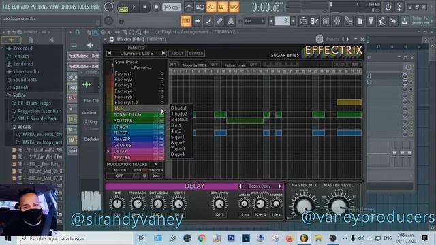This screenshot has height=245, width=436.
Task: Click the right arrow toolbar icon
Action: (x=197, y=21)
